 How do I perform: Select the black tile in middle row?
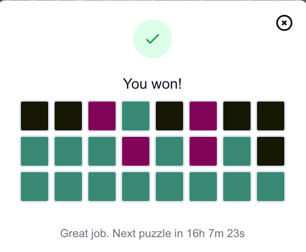[x=271, y=151]
